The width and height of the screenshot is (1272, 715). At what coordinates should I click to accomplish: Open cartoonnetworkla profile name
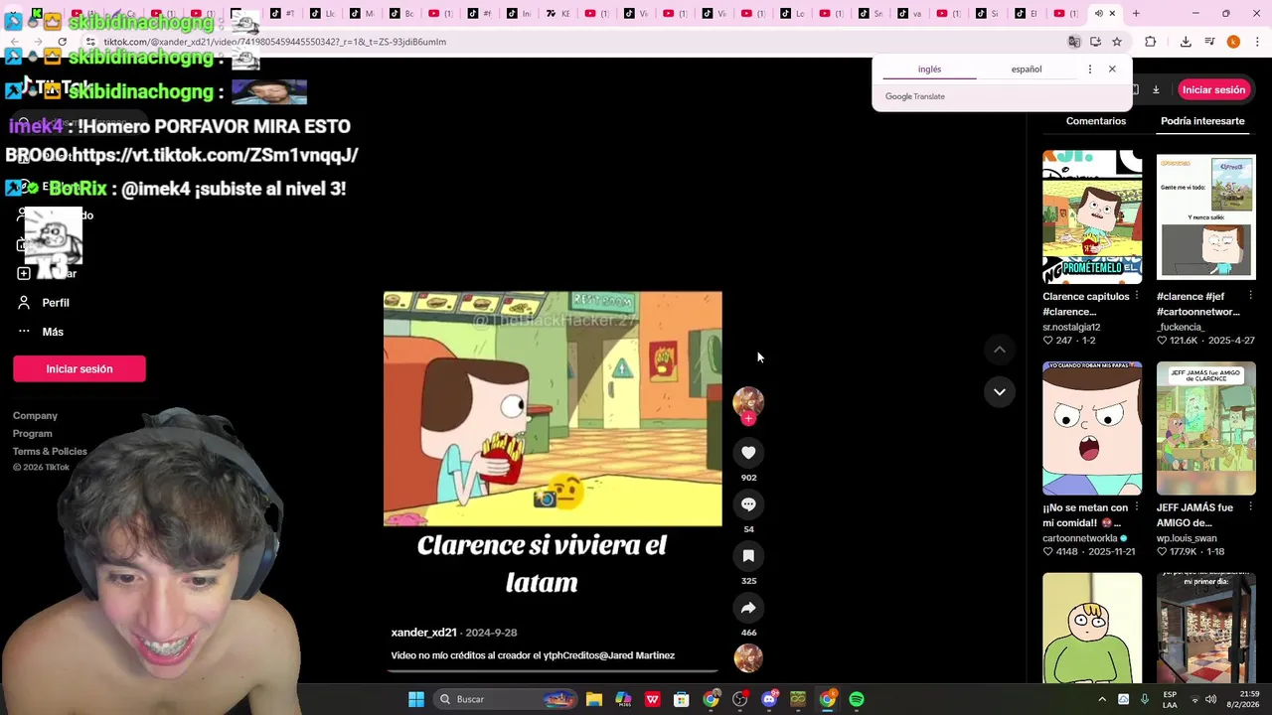pyautogui.click(x=1080, y=538)
